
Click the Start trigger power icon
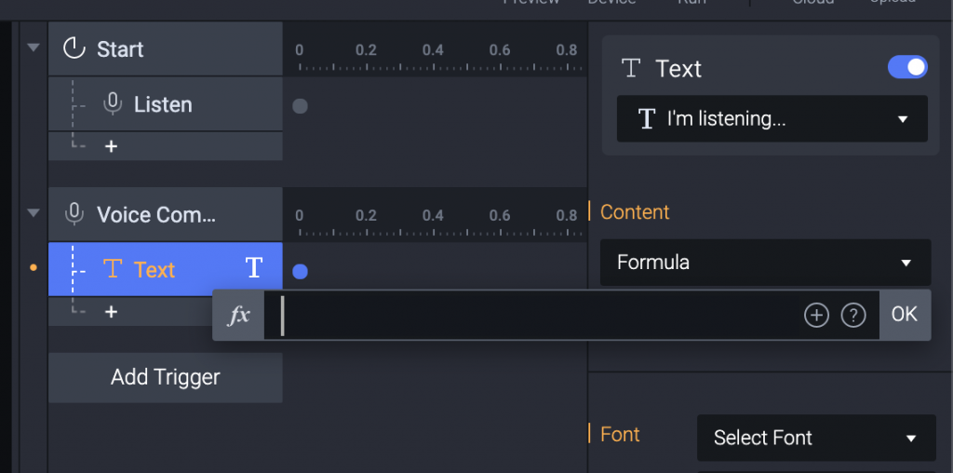pos(74,49)
